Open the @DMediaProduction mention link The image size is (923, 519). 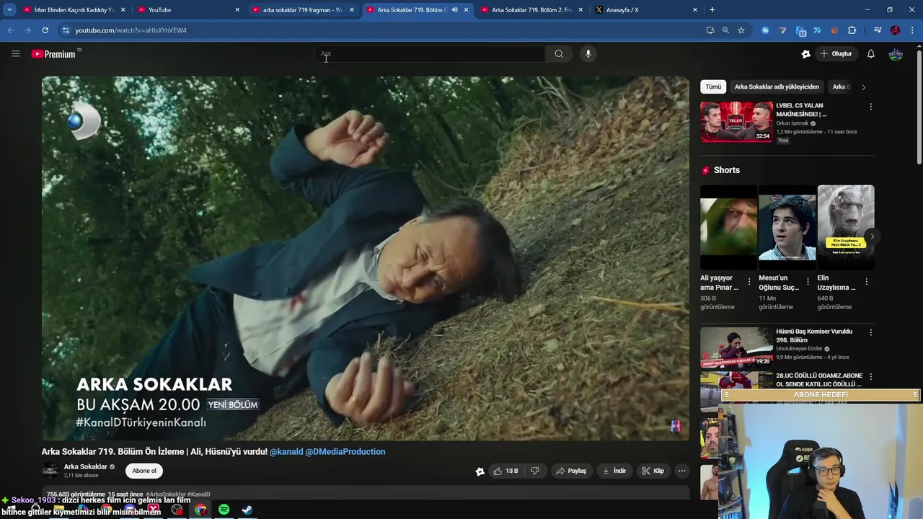click(x=345, y=452)
